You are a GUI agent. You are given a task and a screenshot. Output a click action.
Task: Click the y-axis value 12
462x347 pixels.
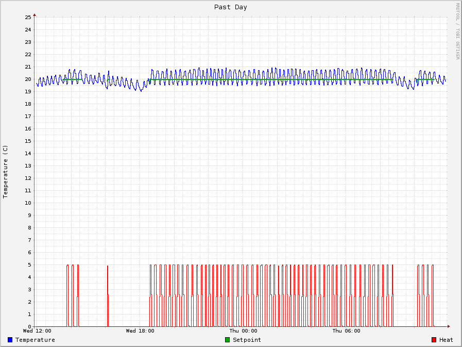[28, 178]
